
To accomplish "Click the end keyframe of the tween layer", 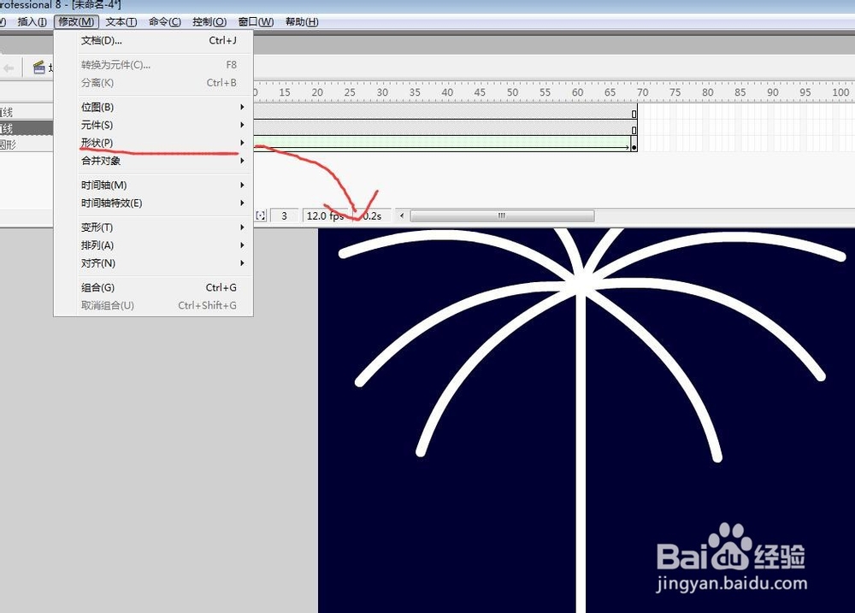I will (634, 146).
